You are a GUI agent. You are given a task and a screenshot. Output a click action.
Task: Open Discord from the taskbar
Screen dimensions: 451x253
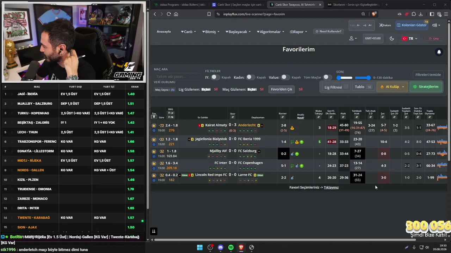coord(221,247)
